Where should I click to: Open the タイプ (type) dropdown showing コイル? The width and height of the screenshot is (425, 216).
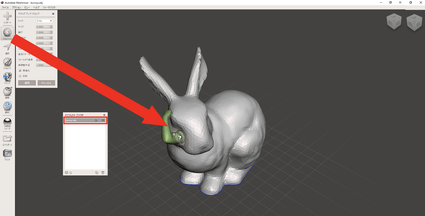pos(44,21)
